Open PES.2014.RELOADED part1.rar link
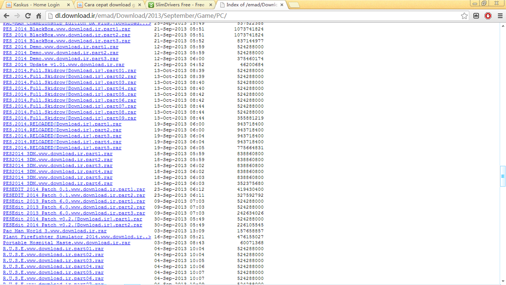This screenshot has width=506, height=285. [x=62, y=124]
